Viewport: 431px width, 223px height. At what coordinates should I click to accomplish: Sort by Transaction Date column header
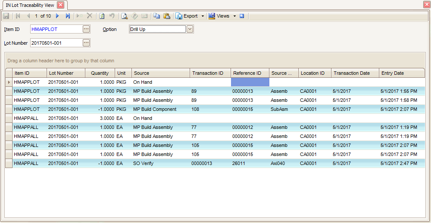[351, 73]
